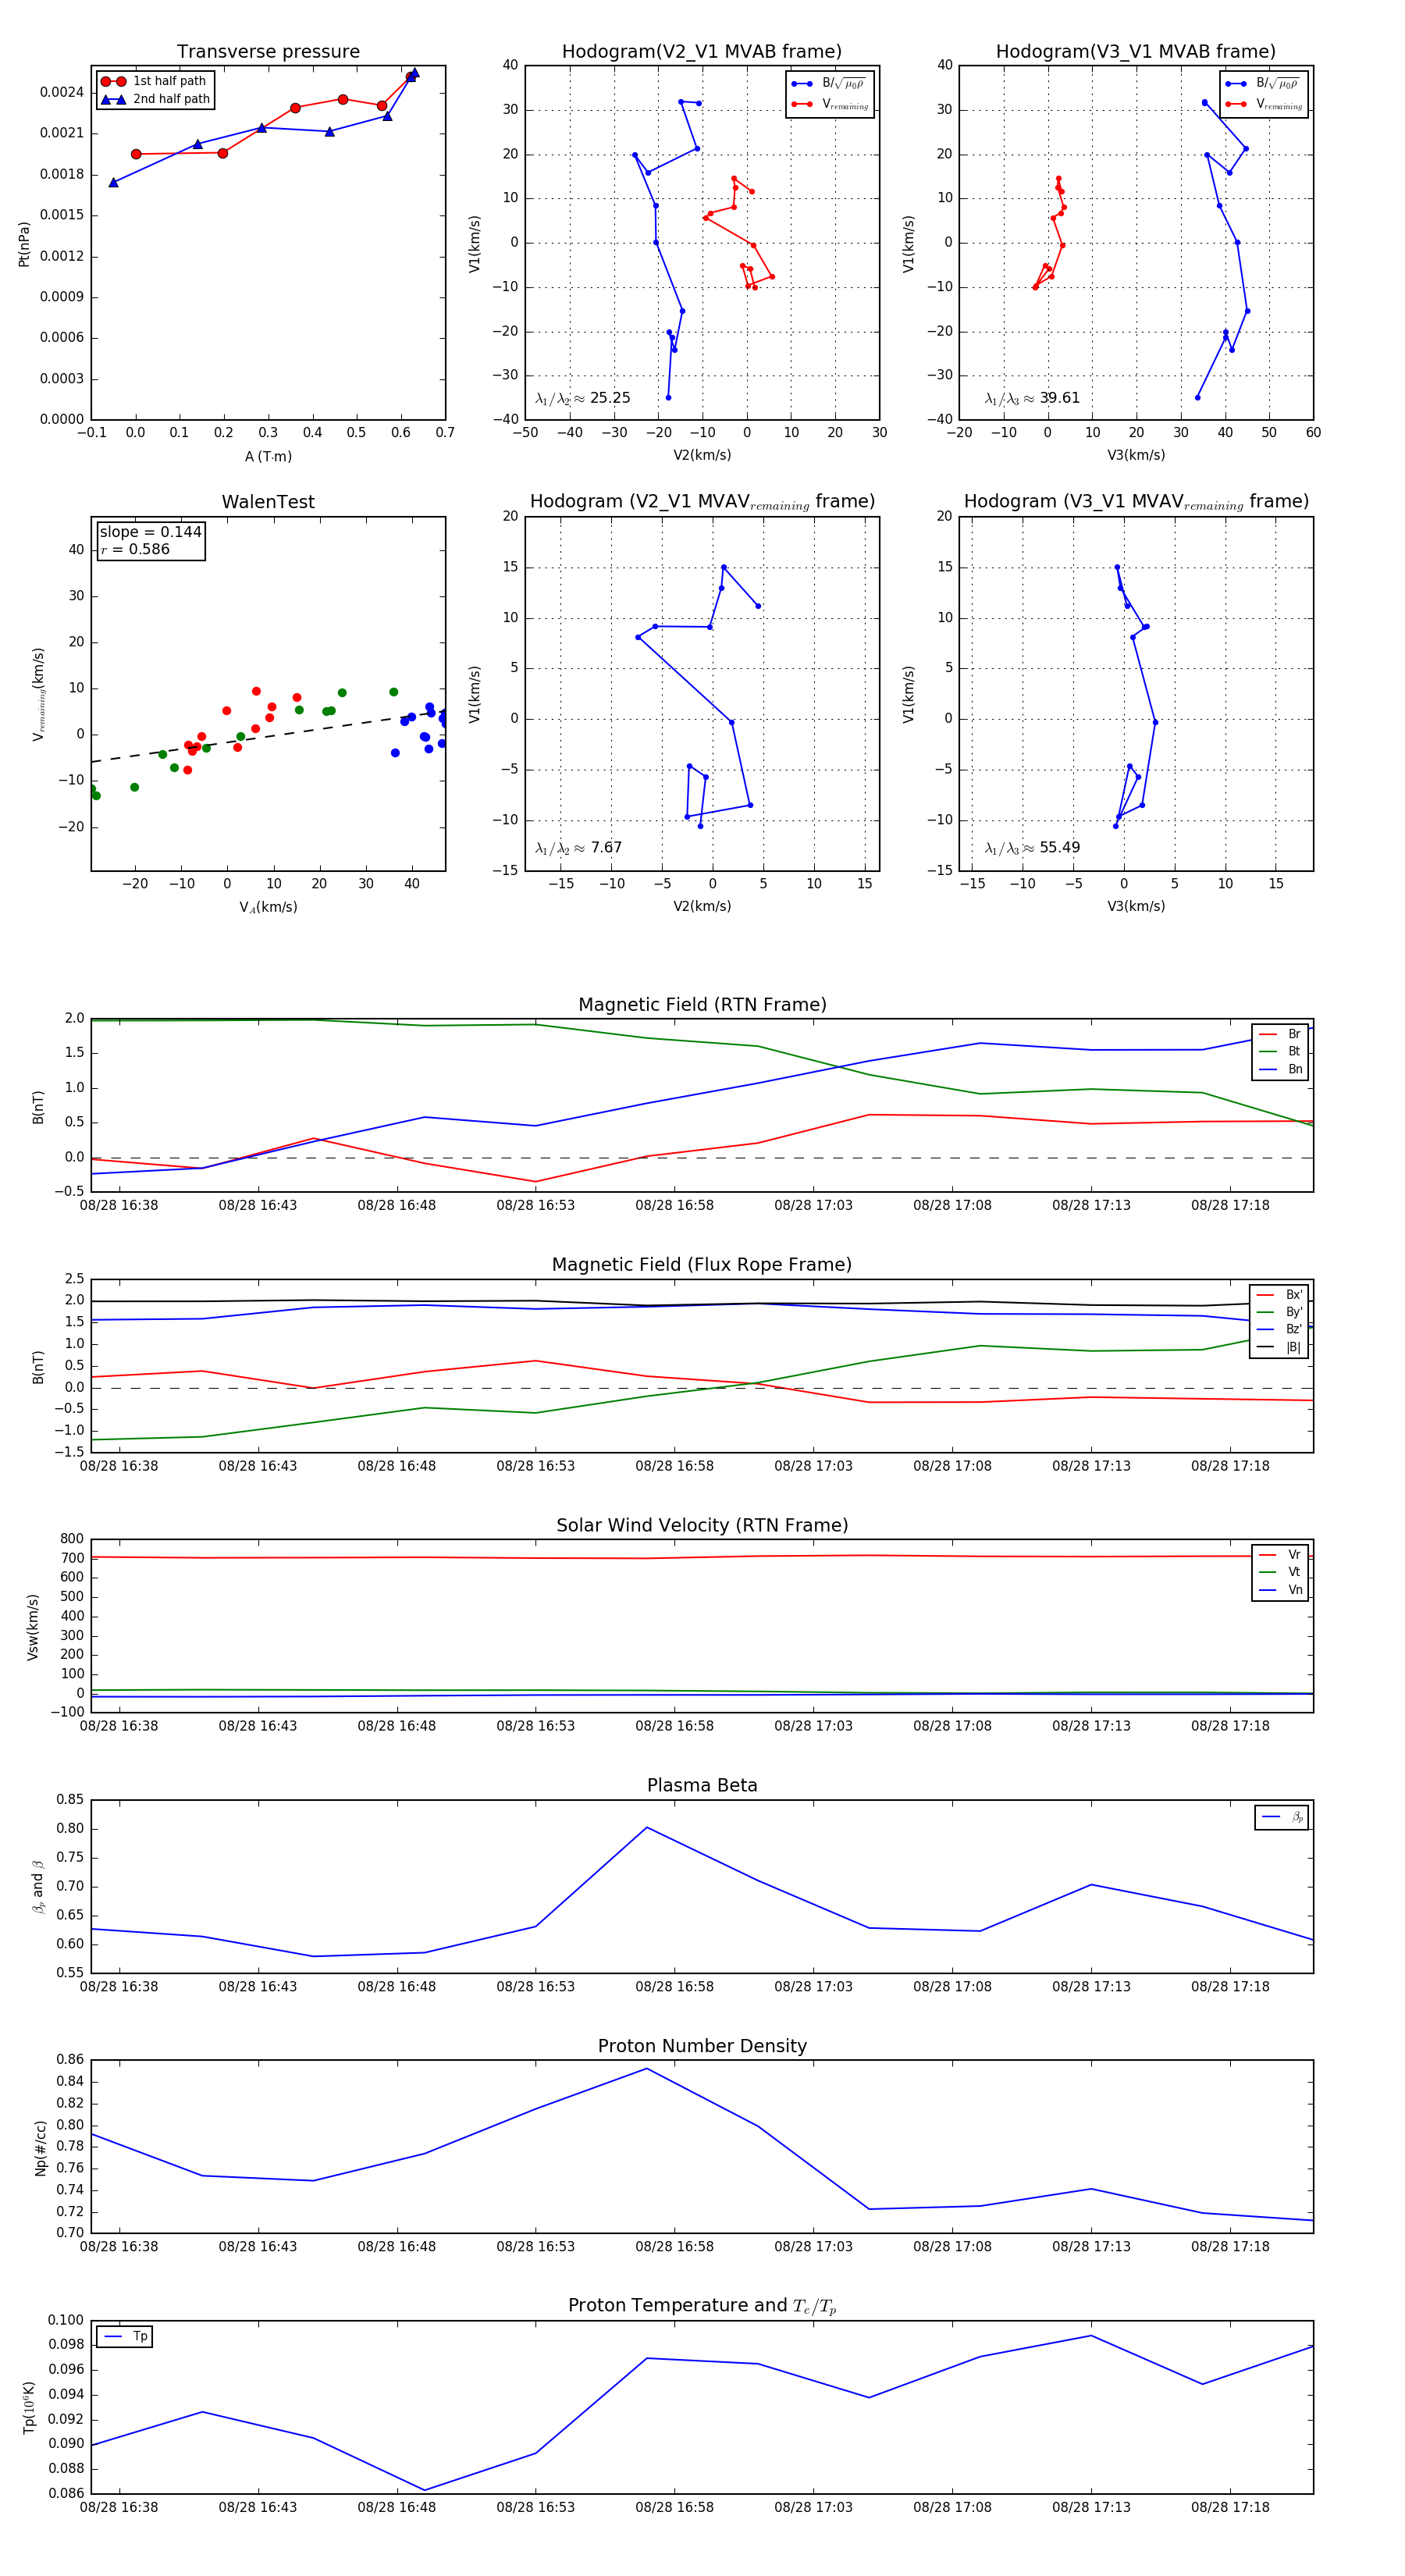Click the B/√μ0ρ legend entry in V3_V1 MVAB hodogram

(x=1263, y=83)
